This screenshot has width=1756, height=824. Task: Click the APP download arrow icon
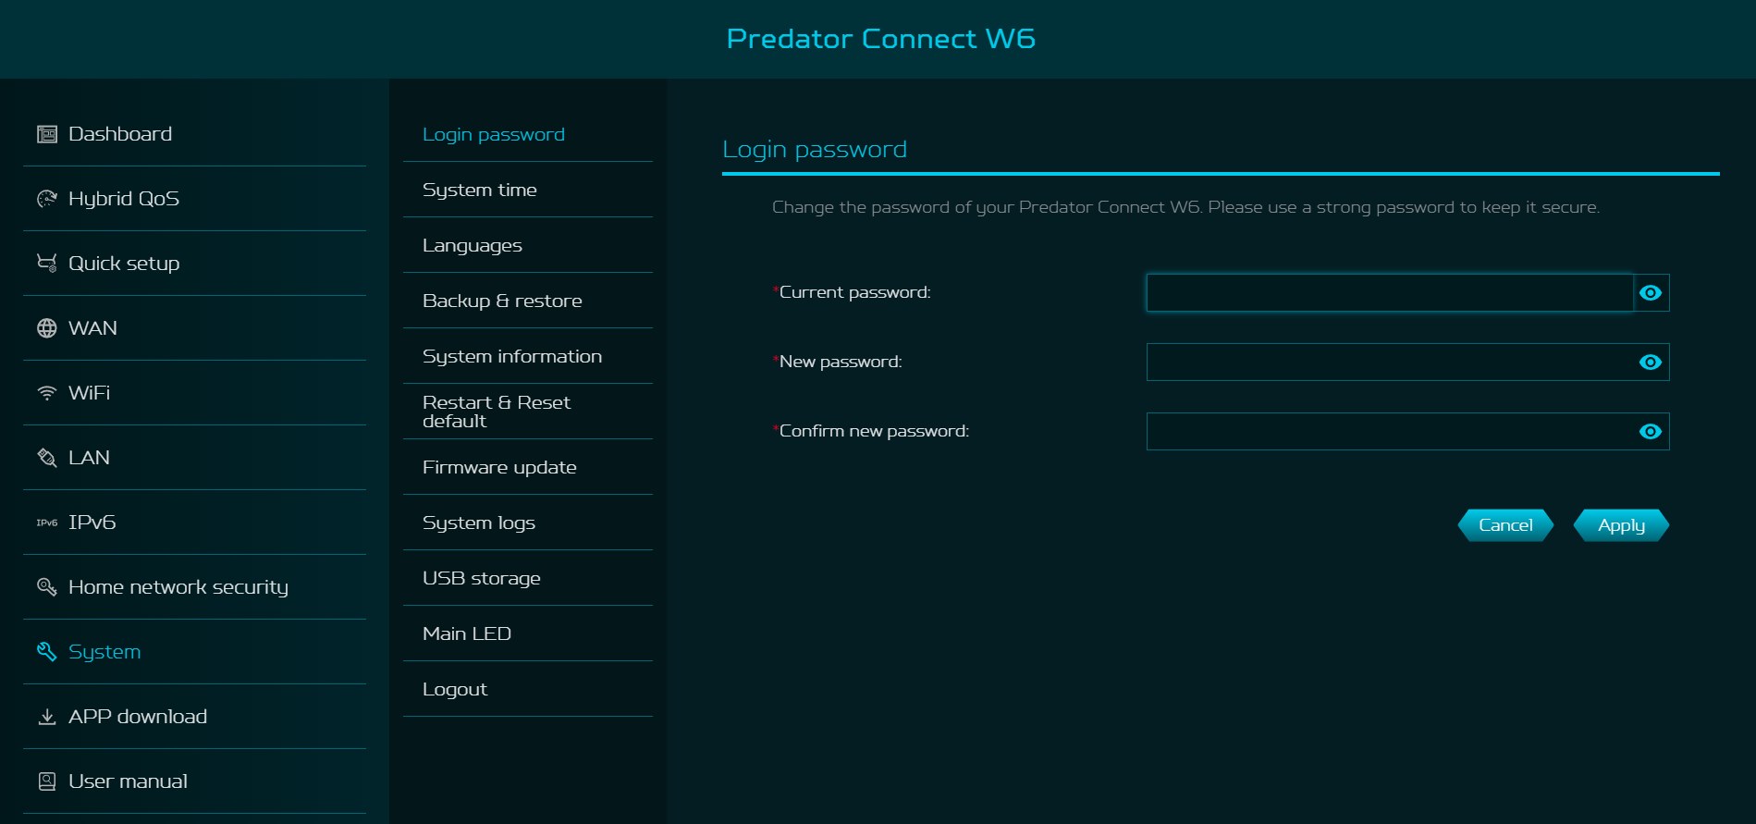click(x=46, y=717)
